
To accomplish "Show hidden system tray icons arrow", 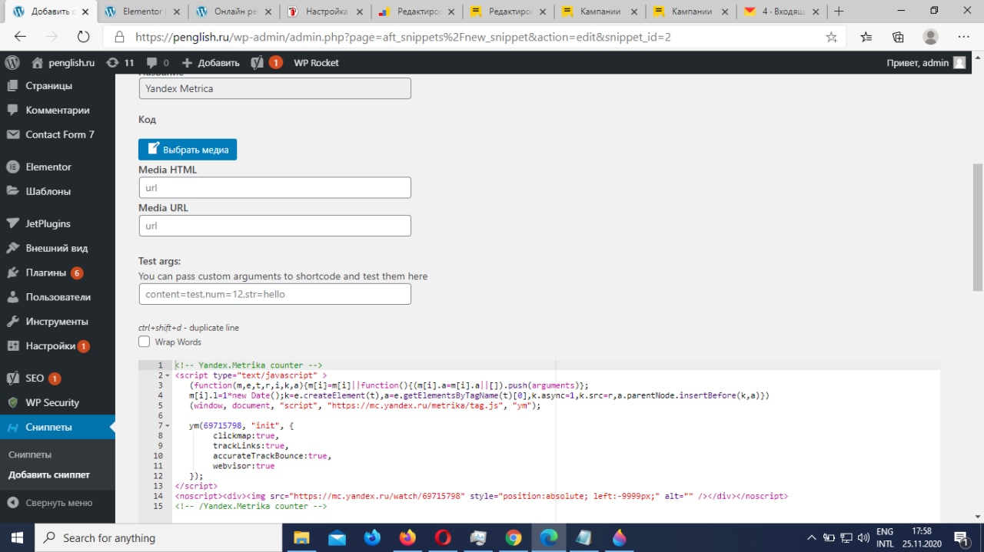I will click(812, 537).
